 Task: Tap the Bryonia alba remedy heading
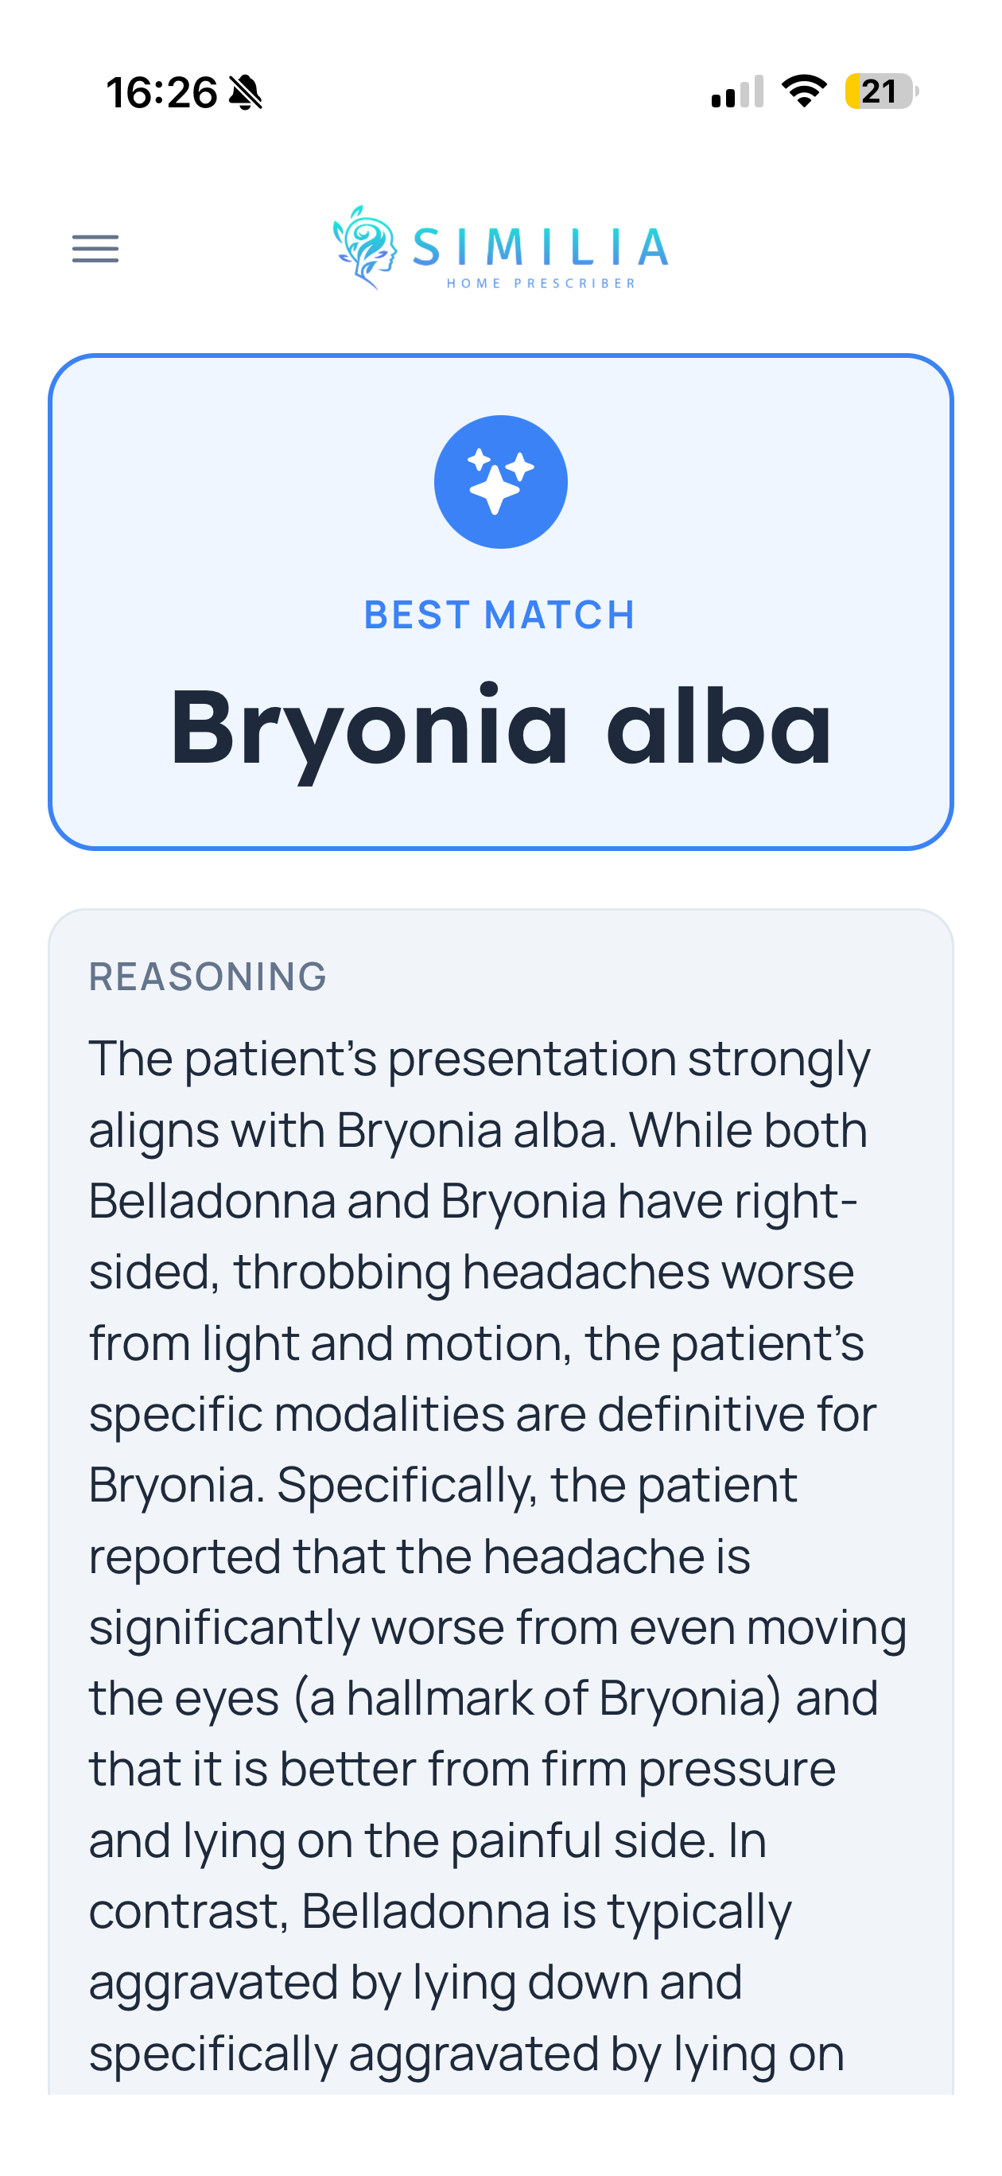tap(500, 726)
